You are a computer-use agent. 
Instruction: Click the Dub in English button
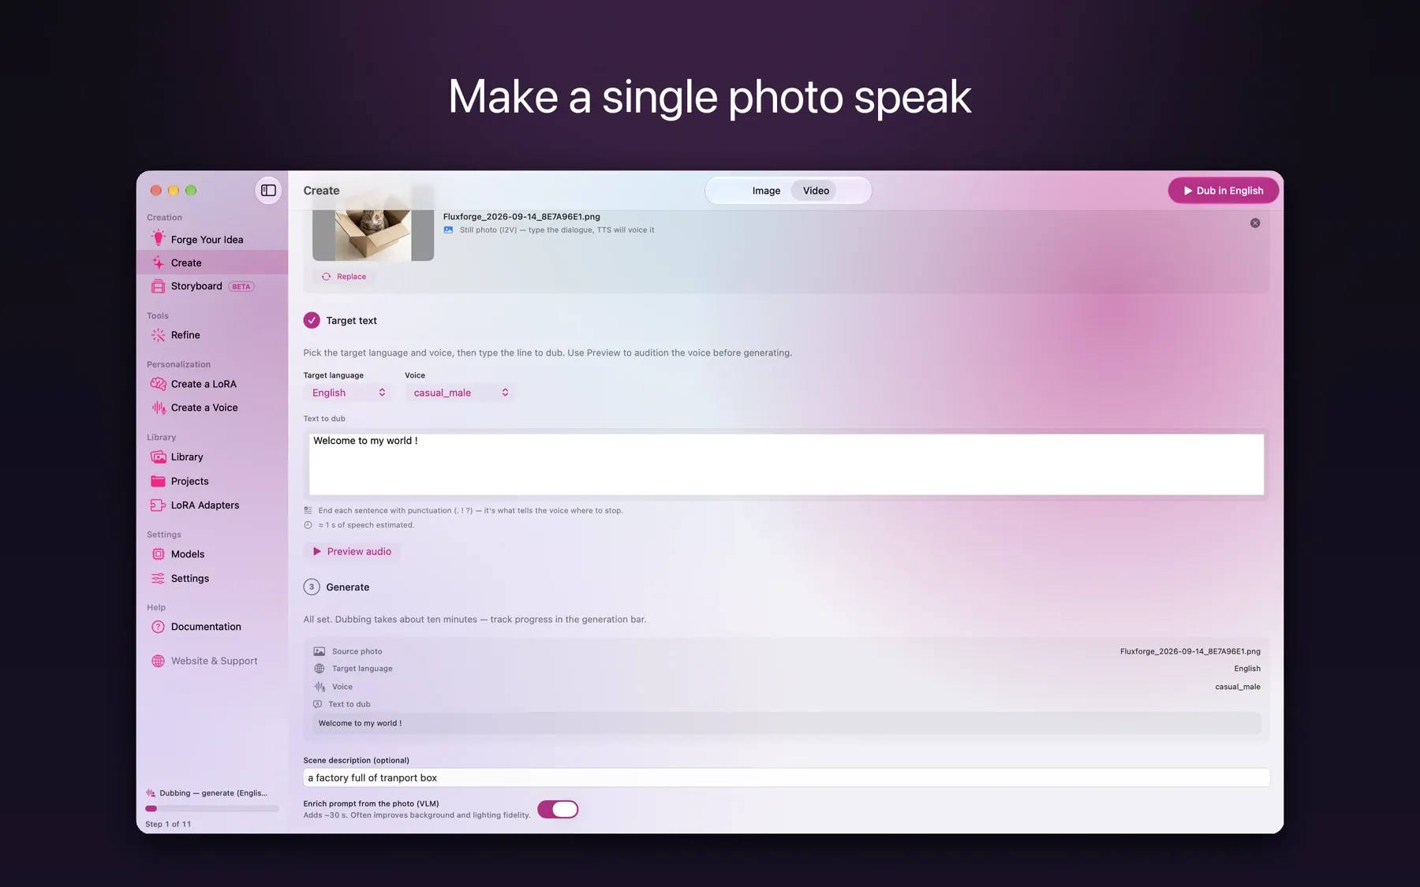pyautogui.click(x=1224, y=191)
